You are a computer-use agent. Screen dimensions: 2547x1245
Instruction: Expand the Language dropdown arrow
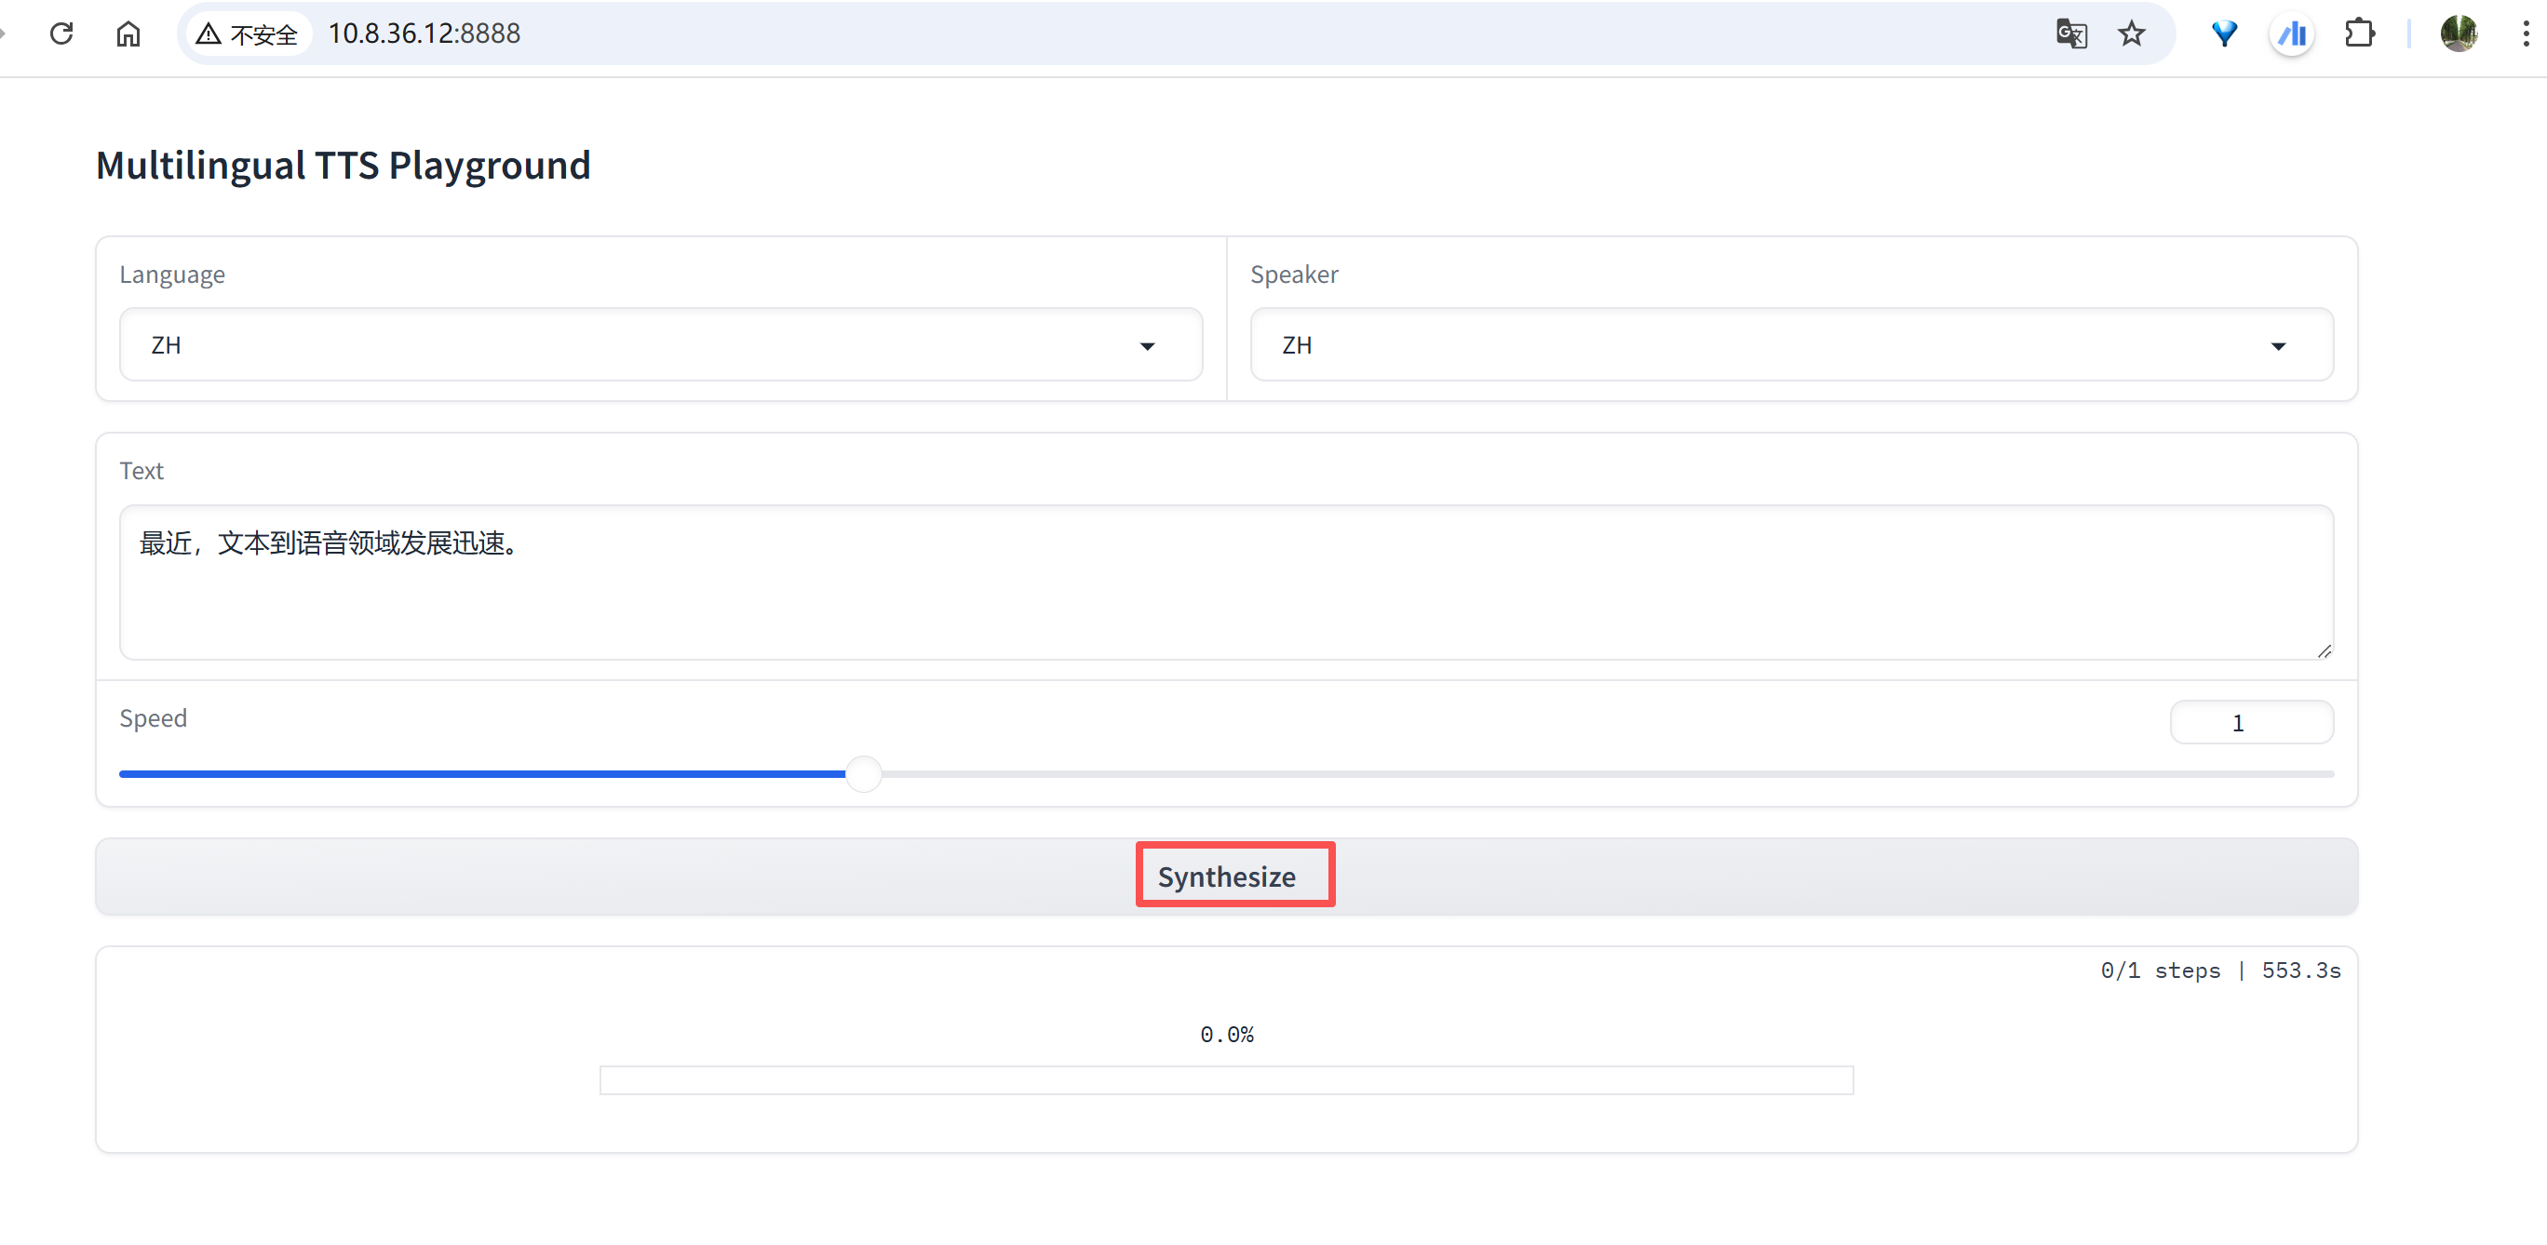pyautogui.click(x=1147, y=346)
